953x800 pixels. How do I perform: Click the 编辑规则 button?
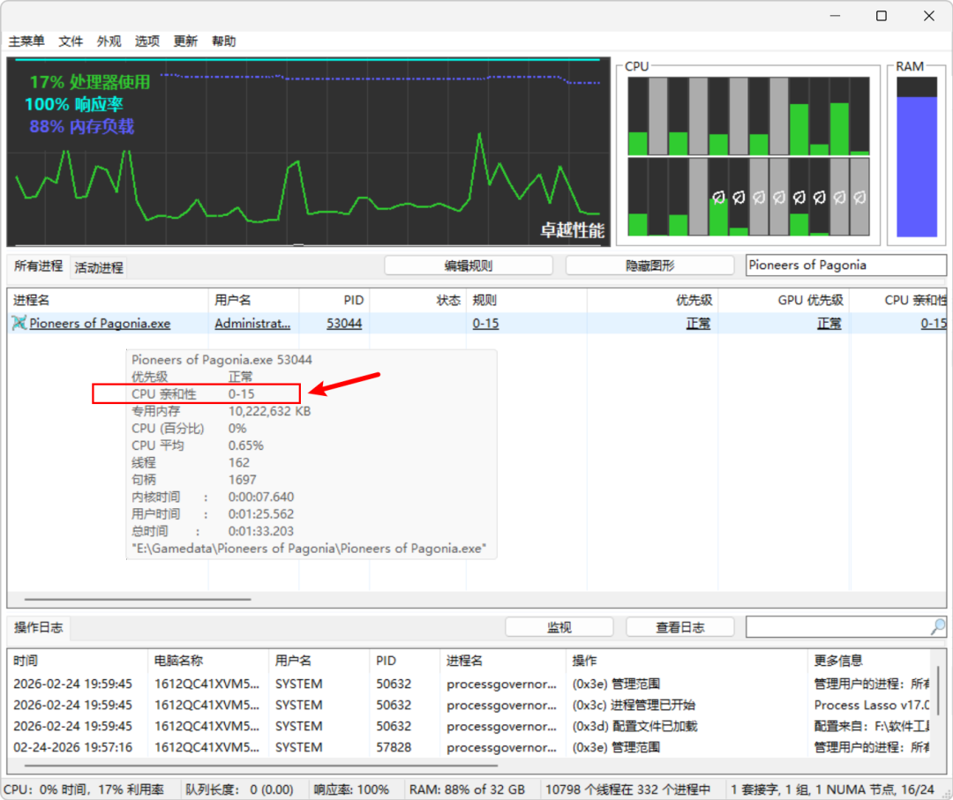469,265
